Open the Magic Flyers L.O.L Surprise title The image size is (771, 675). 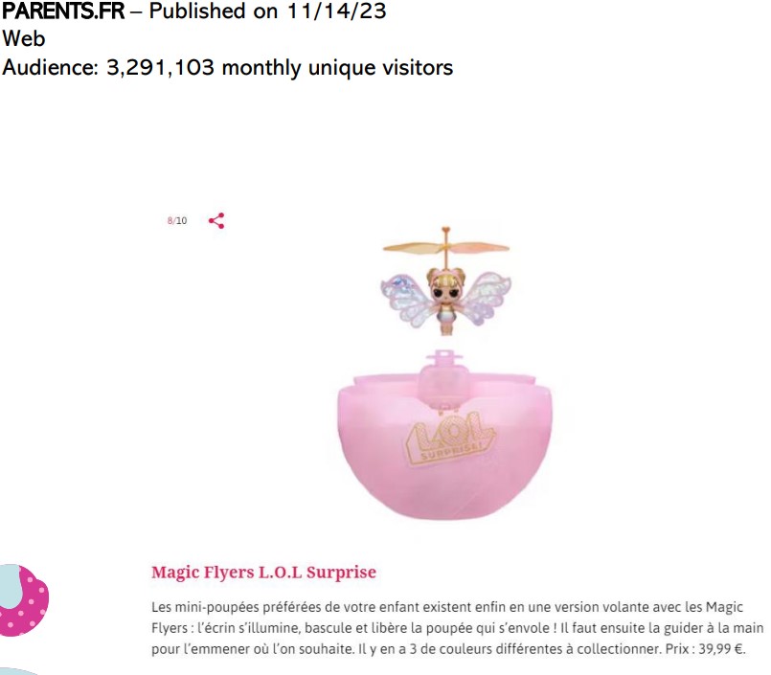[x=263, y=573]
